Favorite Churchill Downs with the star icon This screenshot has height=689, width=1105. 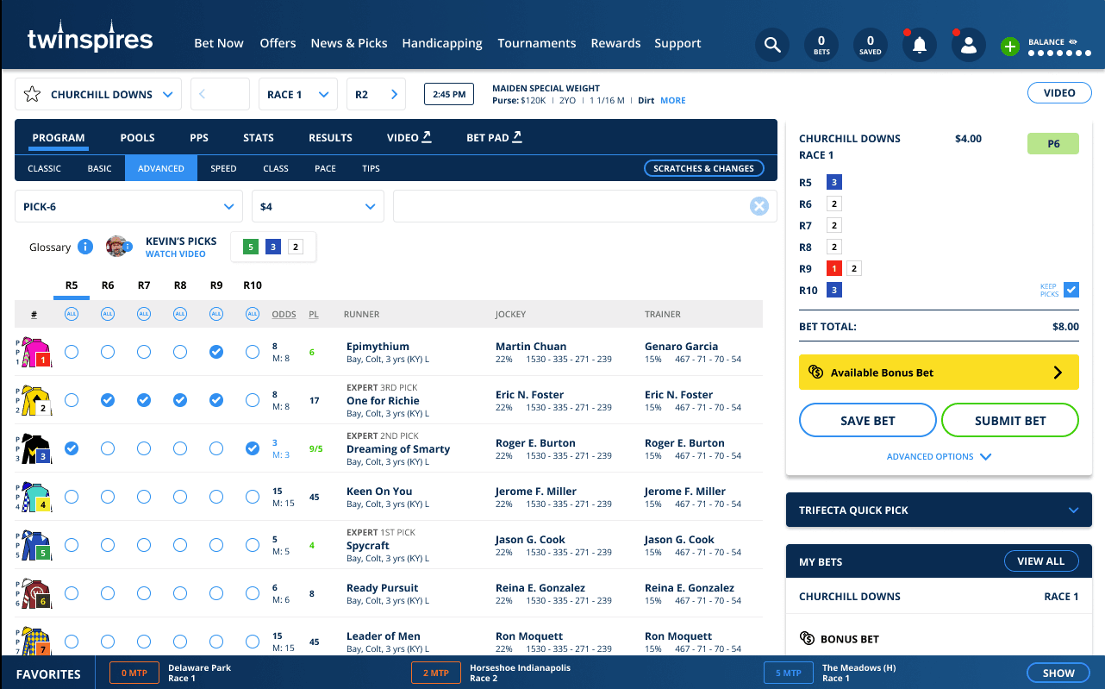pos(32,95)
